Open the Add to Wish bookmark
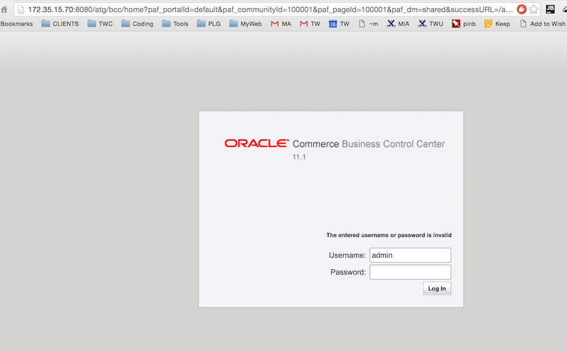Screen dimensions: 567x351 pyautogui.click(x=543, y=24)
